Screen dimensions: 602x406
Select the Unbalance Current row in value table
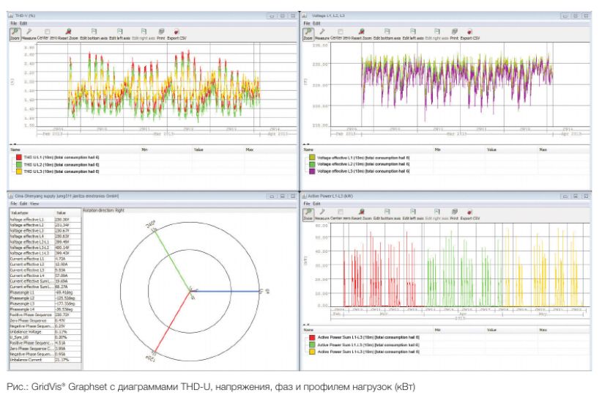(x=29, y=360)
